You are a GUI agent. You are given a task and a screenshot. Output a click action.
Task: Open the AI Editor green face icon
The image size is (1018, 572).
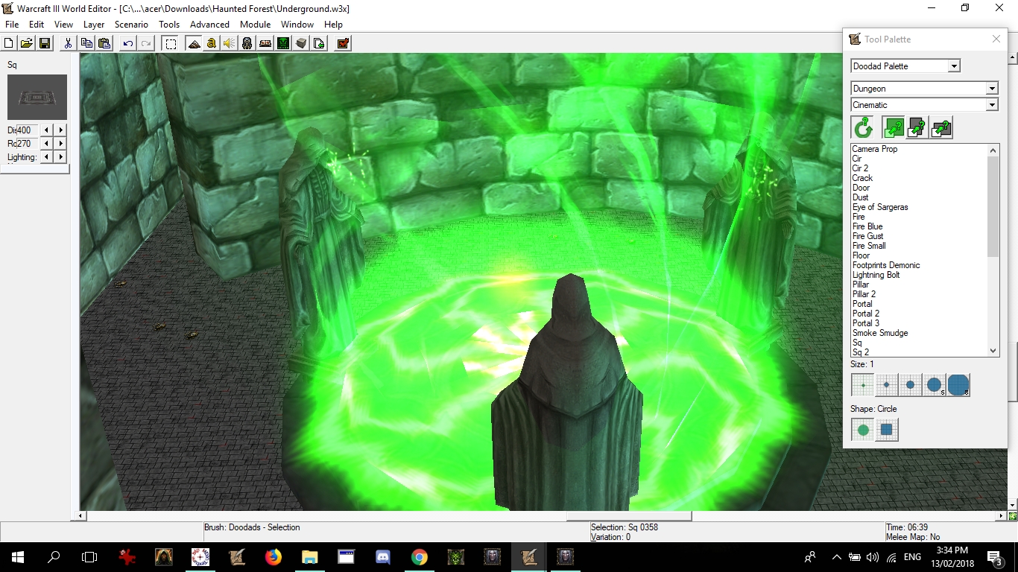[283, 43]
